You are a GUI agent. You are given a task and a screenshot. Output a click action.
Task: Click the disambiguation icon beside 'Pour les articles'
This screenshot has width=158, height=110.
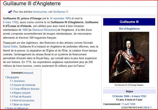click(10, 12)
